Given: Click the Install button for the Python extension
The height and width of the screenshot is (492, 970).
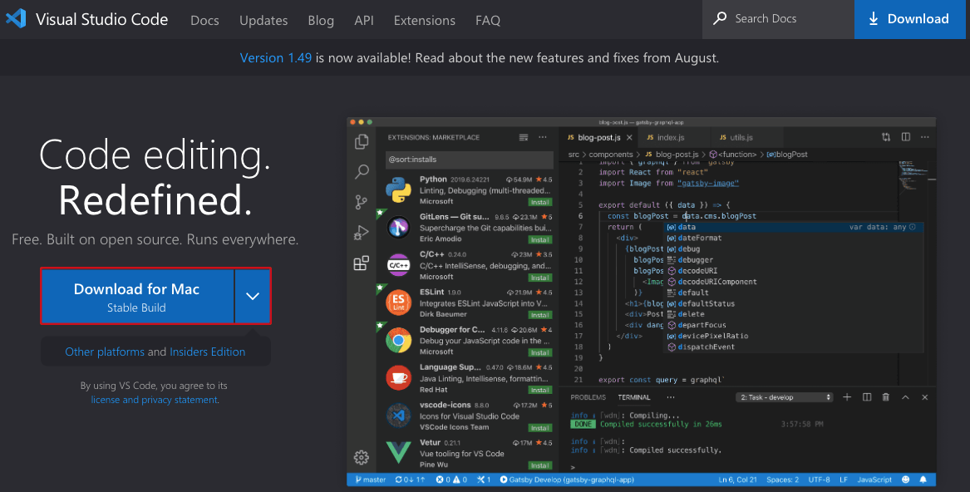Looking at the screenshot, I should pos(539,200).
